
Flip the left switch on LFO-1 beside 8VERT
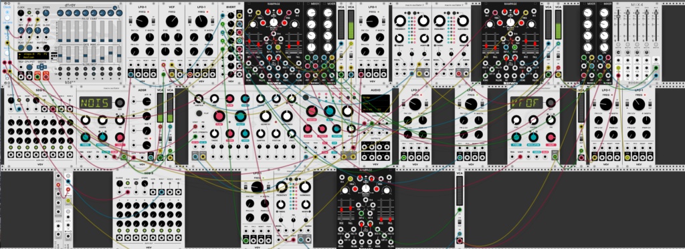coord(189,21)
